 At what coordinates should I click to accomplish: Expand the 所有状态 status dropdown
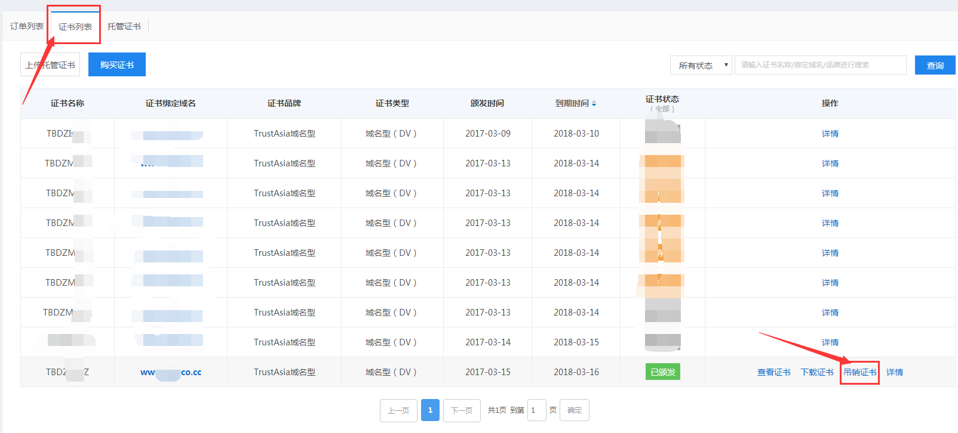pos(701,65)
